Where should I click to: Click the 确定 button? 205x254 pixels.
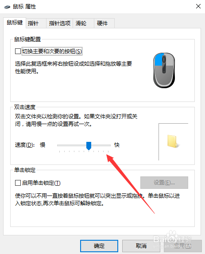(99, 246)
